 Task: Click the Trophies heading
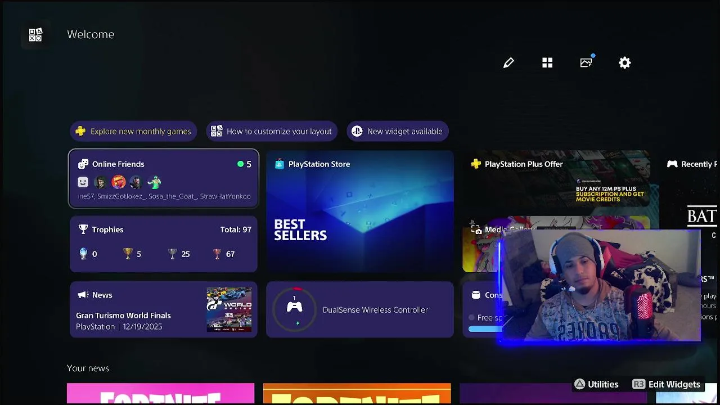point(107,229)
